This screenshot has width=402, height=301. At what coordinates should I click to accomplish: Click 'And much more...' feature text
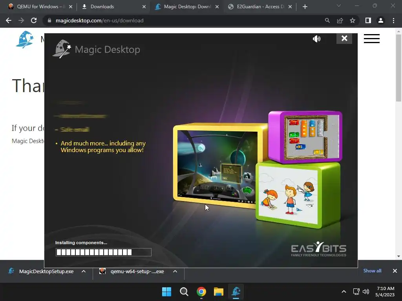(x=103, y=147)
